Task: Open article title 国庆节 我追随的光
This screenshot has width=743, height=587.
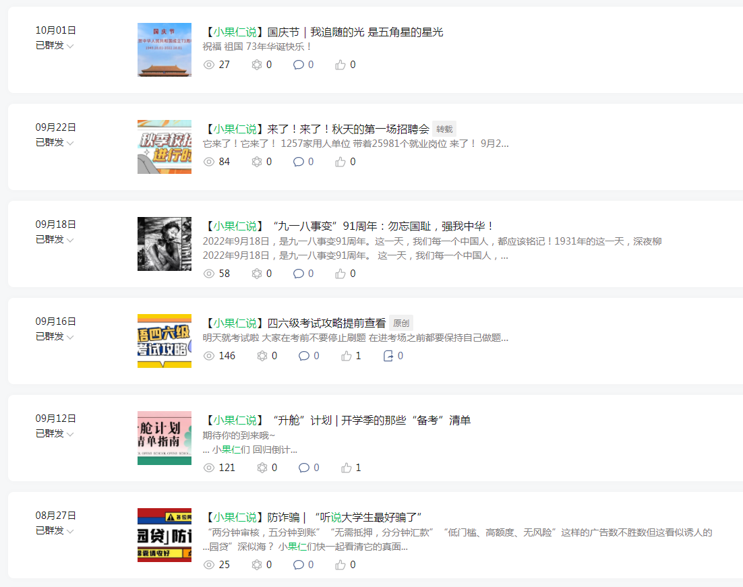Action: pos(323,32)
